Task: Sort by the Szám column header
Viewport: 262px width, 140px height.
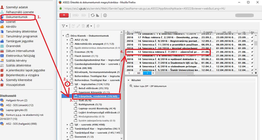Action: pos(137,32)
